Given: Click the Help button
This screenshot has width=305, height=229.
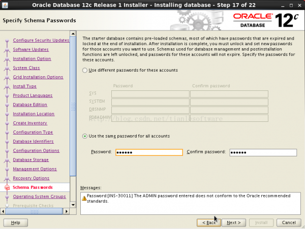Looking at the screenshot, I should point(16,222).
